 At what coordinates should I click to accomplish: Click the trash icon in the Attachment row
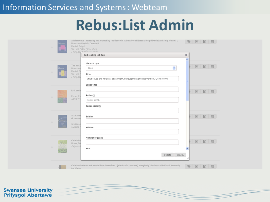coord(213,116)
